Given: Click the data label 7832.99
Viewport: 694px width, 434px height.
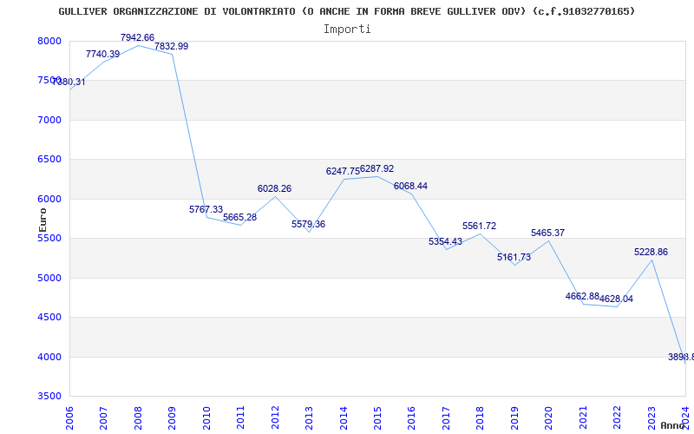Looking at the screenshot, I should coord(171,47).
